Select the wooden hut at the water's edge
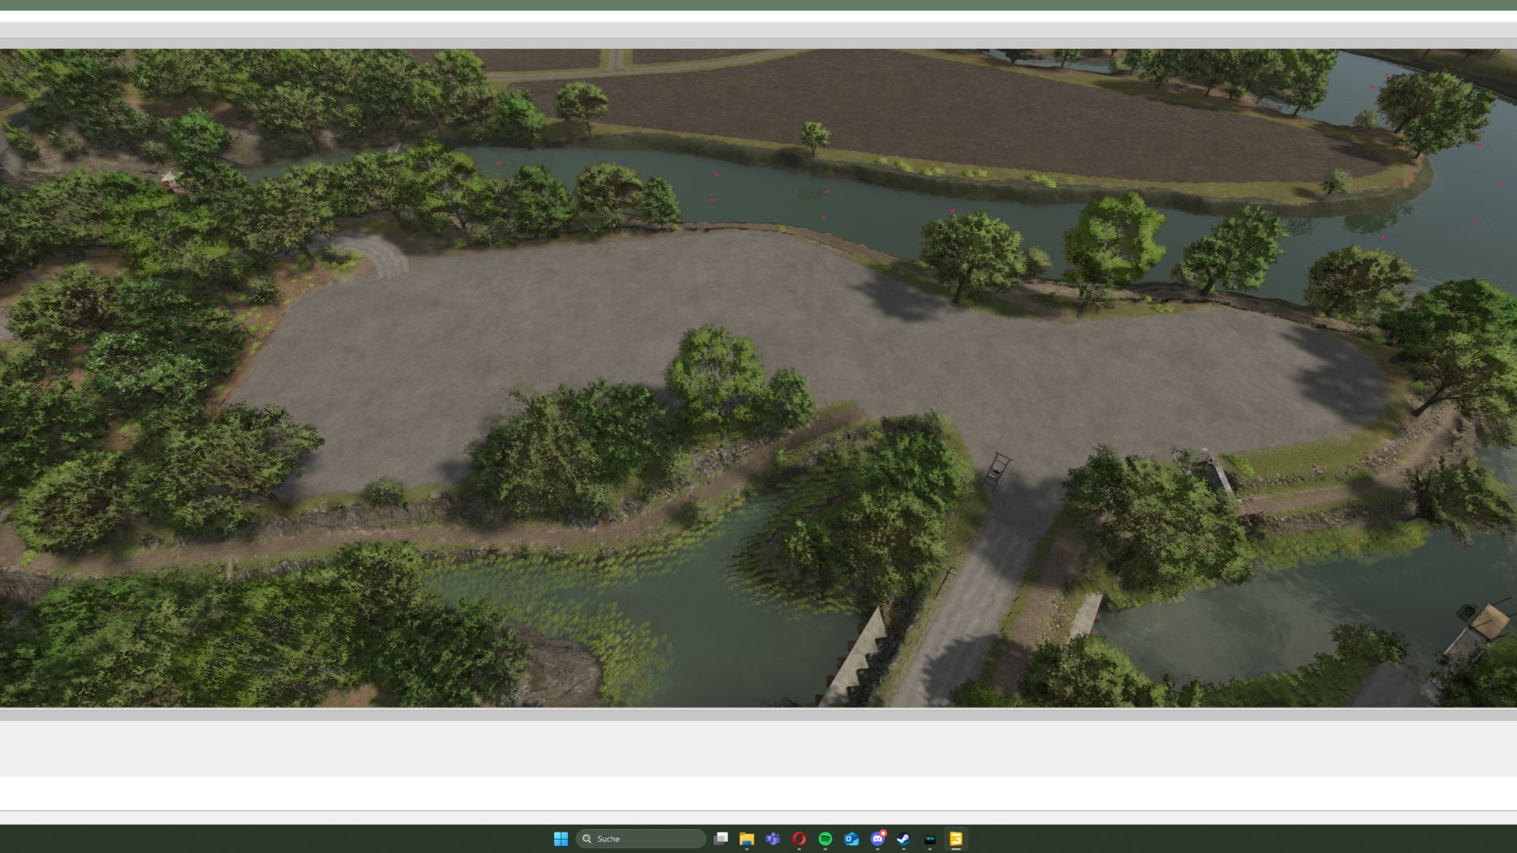1517x853 pixels. [x=1489, y=621]
